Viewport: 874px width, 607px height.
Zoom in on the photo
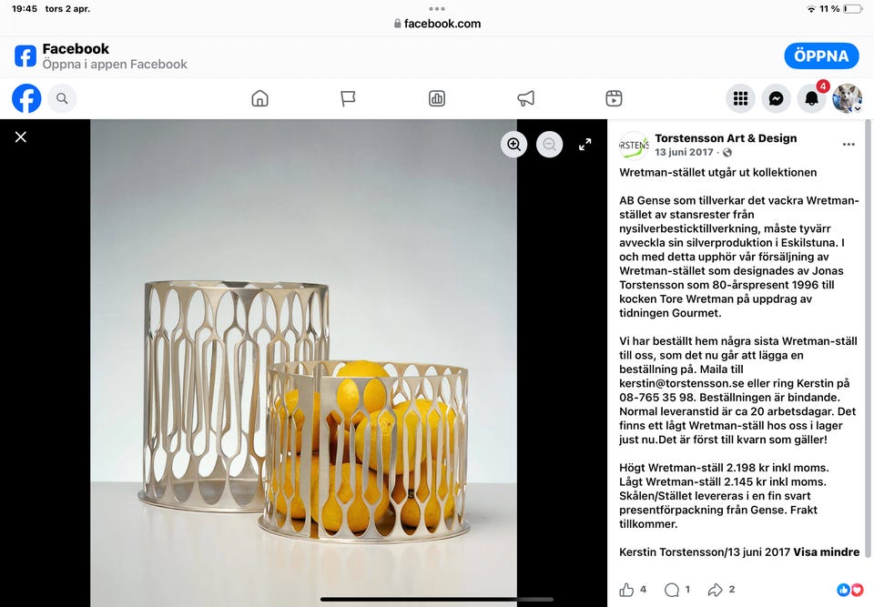(513, 145)
